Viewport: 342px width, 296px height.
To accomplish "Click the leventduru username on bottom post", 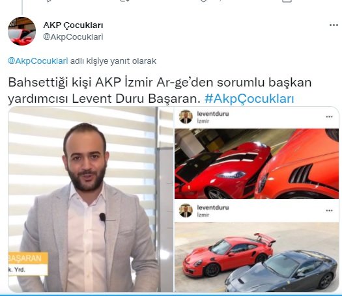I will 213,208.
